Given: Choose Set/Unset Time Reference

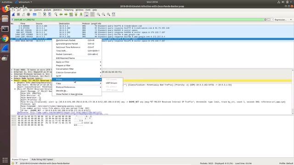Looking at the screenshot, I should [77, 47].
